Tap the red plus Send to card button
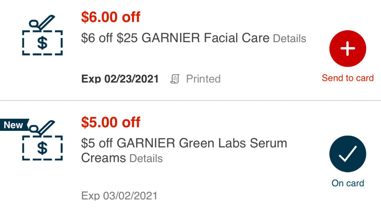The image size is (381, 209). pos(347,49)
